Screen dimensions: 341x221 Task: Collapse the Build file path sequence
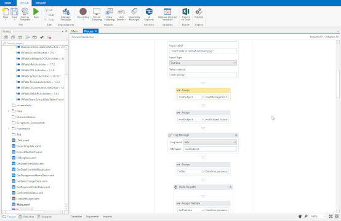[230, 187]
